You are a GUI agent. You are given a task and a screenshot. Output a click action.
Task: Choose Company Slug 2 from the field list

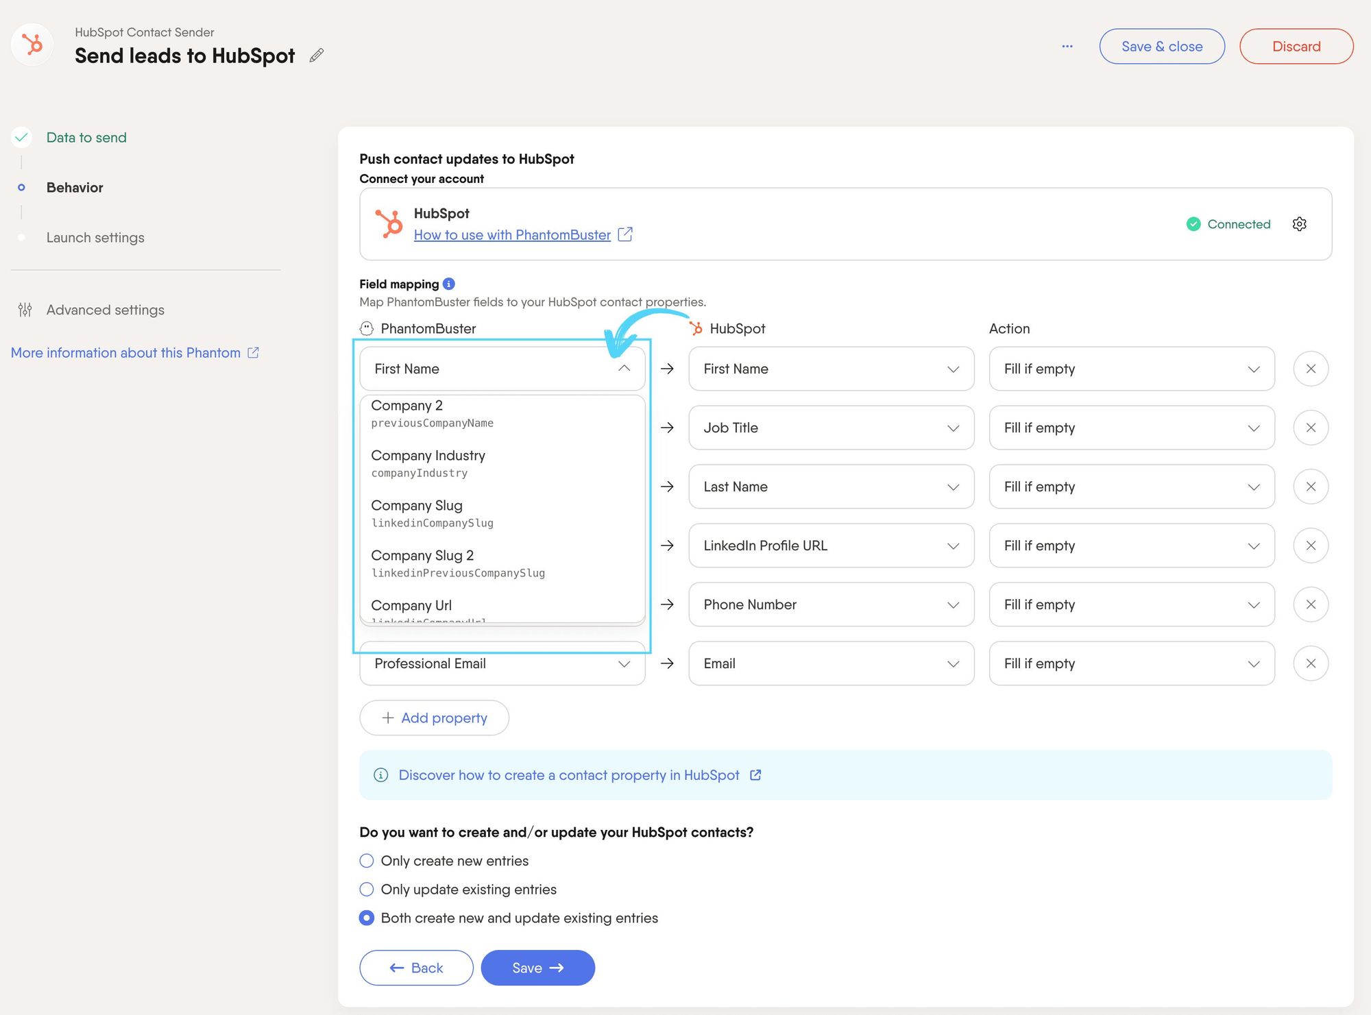(x=502, y=563)
